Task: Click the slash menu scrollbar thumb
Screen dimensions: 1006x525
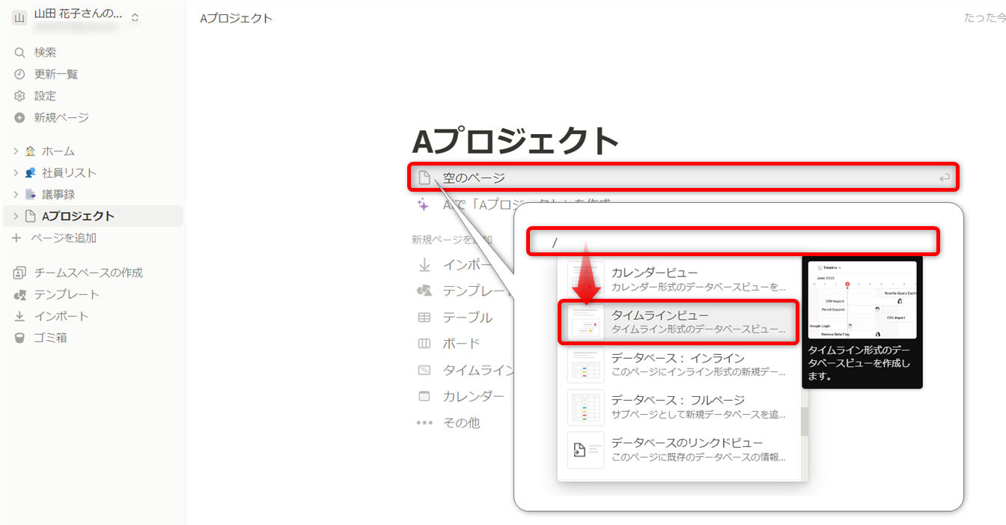Action: coord(804,422)
